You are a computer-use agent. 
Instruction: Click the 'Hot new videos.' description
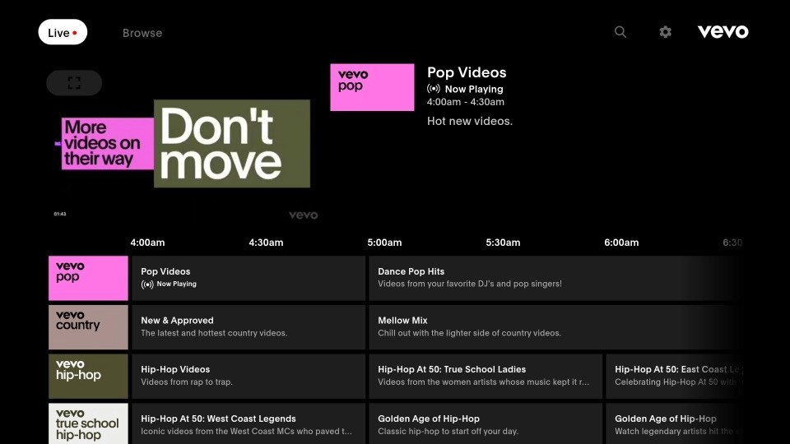(x=470, y=122)
